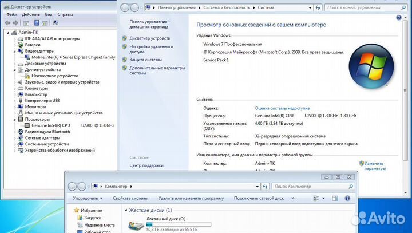Viewport: 412px width, 233px height.
Task: Click the Дисковые устройства drive icon
Action: (21, 64)
